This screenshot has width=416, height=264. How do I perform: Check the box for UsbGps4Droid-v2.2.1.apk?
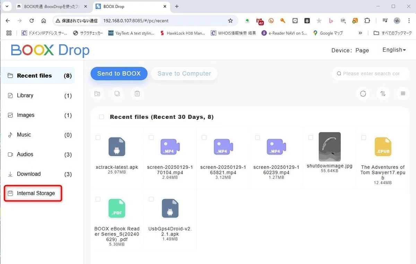pos(151,199)
